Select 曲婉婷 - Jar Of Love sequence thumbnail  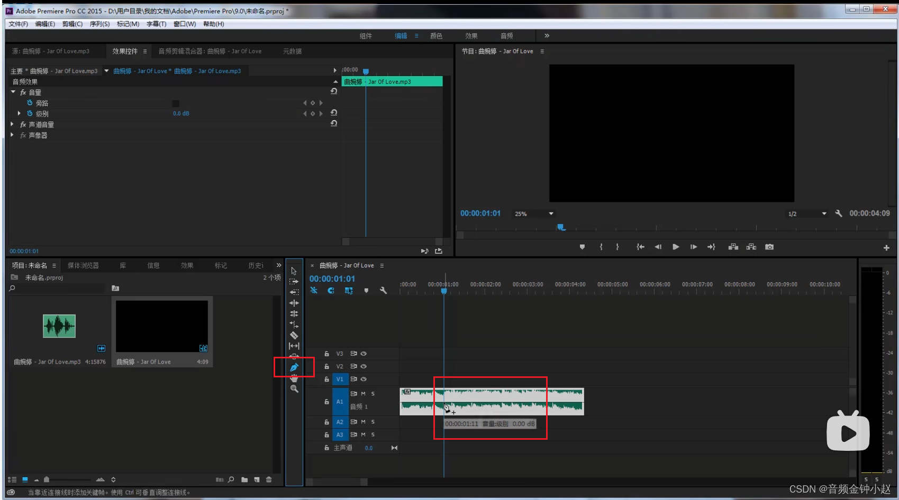(162, 326)
